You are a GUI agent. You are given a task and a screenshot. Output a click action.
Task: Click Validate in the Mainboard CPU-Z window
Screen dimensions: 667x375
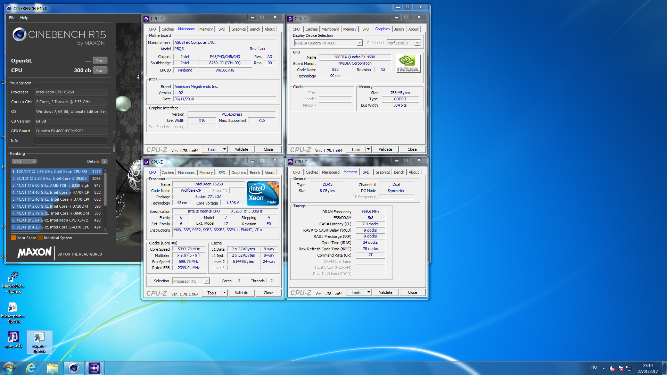point(241,149)
